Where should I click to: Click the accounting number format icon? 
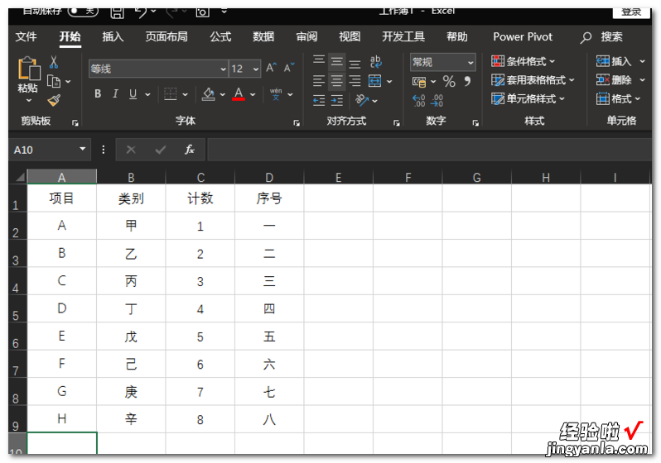tap(419, 82)
